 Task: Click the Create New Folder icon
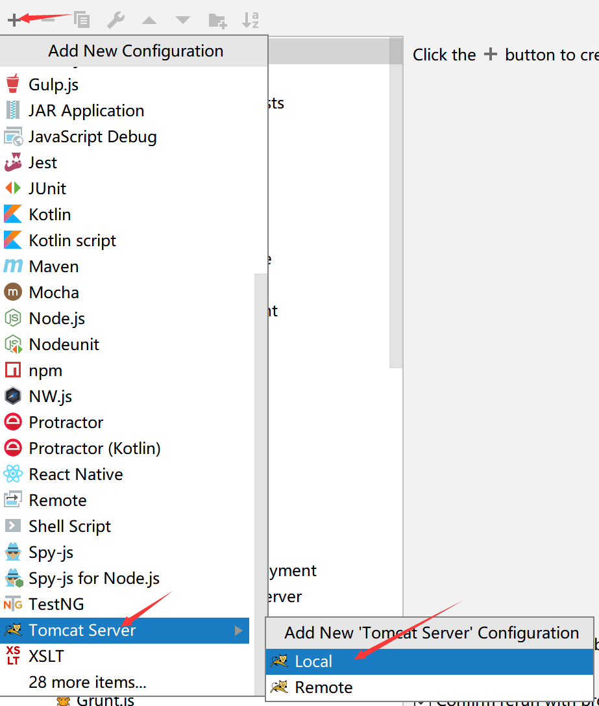217,21
